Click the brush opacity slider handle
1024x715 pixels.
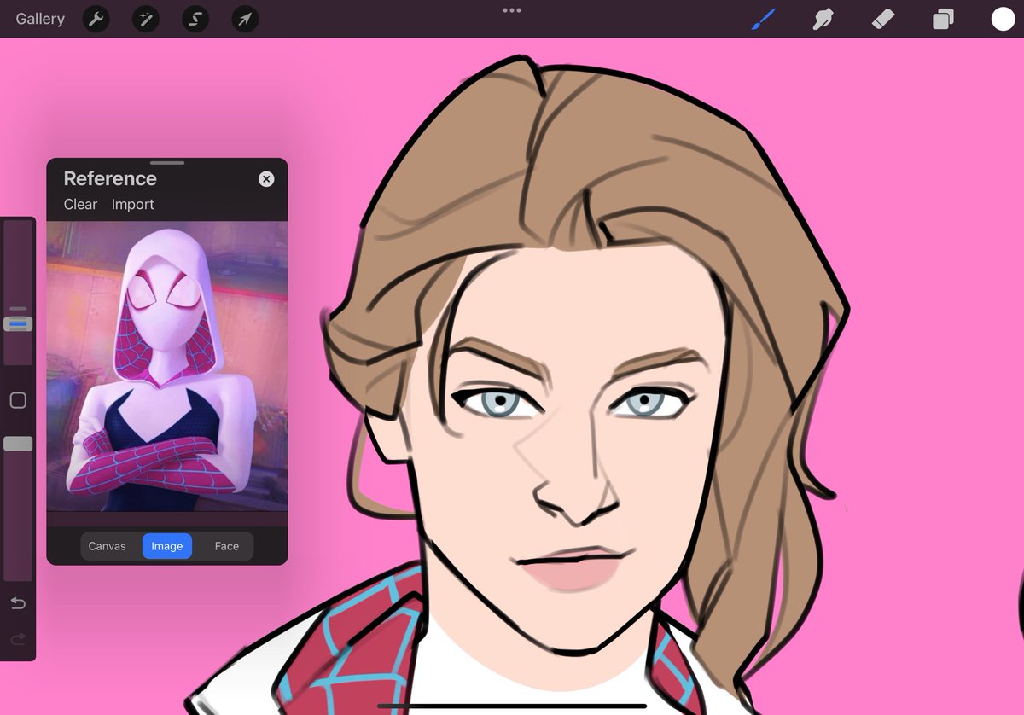18,444
